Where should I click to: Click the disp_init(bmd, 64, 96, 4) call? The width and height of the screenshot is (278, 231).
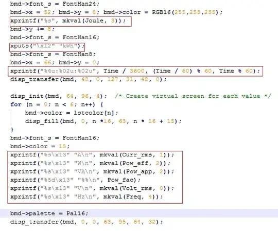coord(59,96)
